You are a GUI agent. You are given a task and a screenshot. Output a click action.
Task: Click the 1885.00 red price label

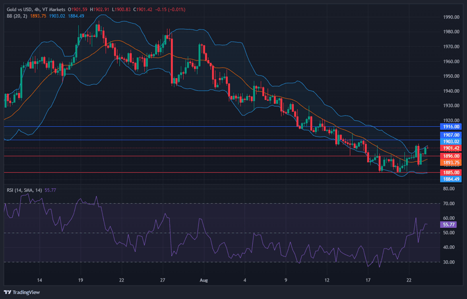[450, 172]
